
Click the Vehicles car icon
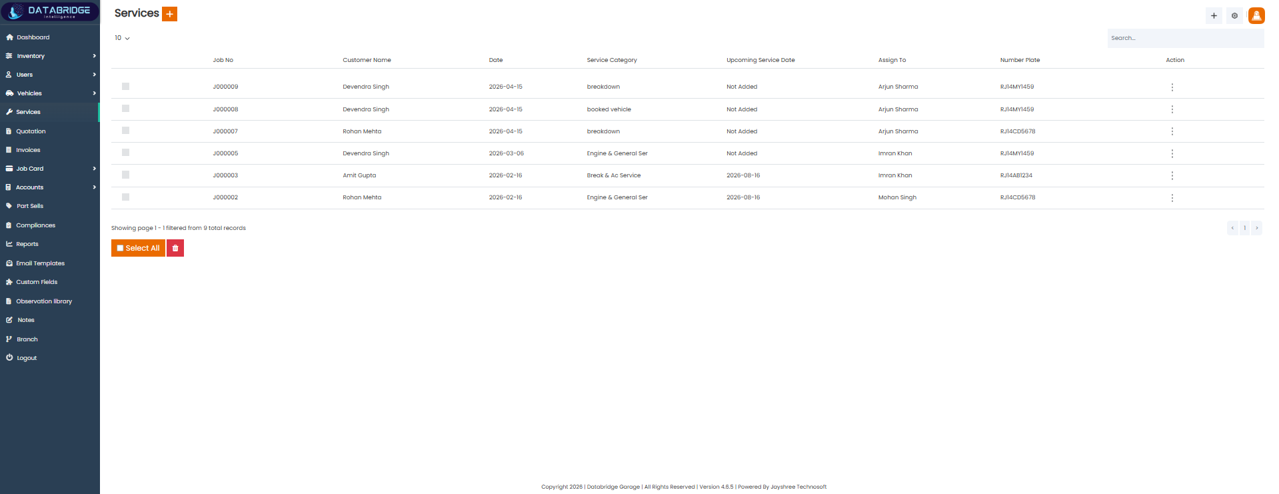tap(9, 93)
